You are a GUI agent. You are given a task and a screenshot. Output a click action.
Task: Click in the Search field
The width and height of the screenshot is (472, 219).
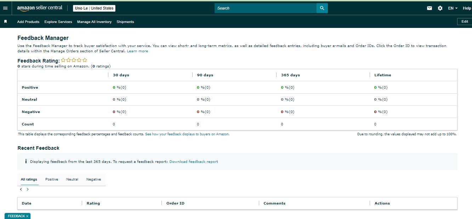click(x=266, y=8)
